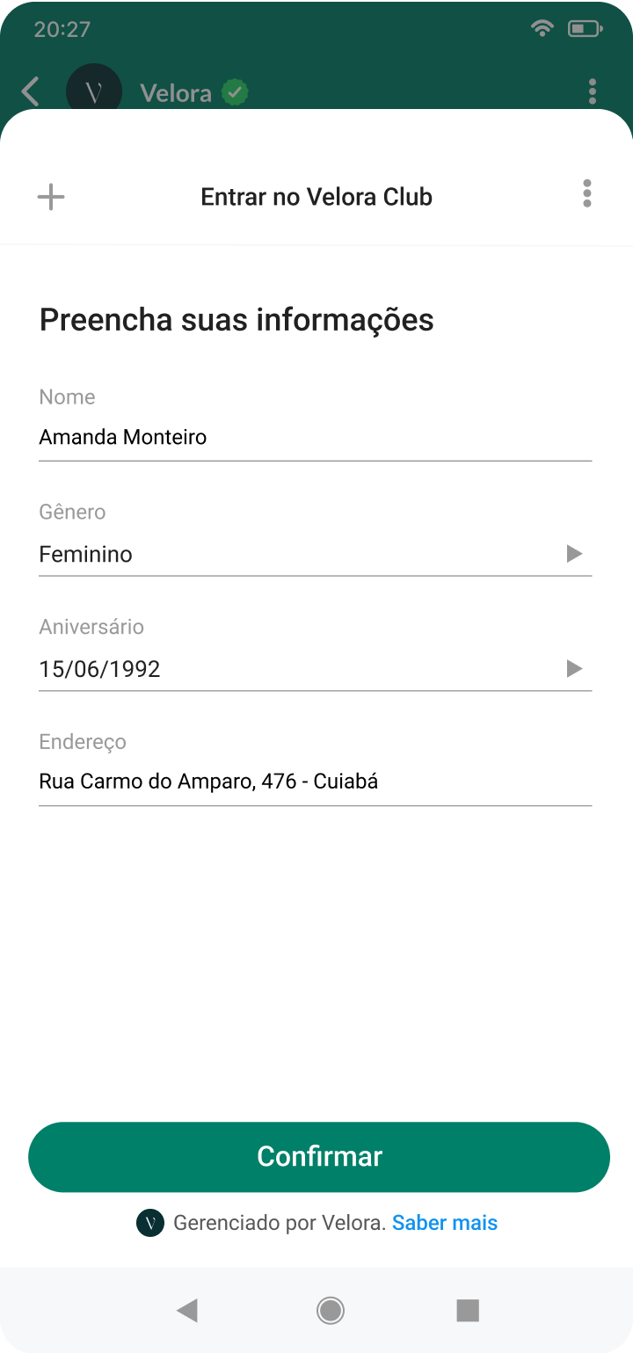Tap the small Velora logo in footer
This screenshot has width=633, height=1353.
tap(150, 1223)
